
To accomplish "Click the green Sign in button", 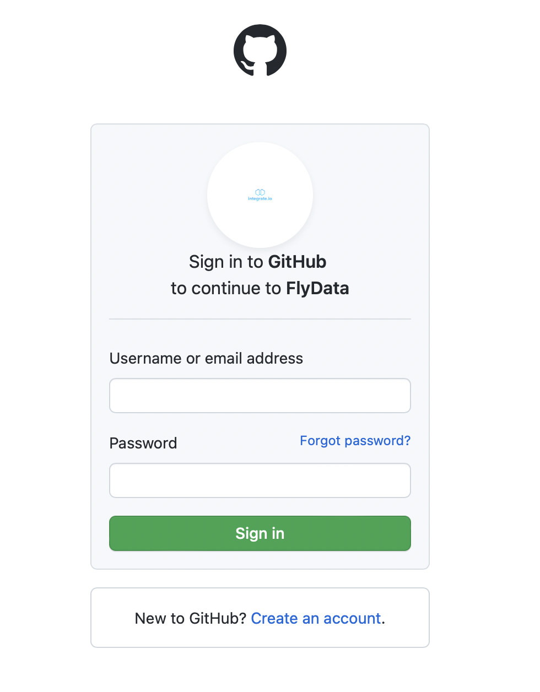I will click(x=260, y=533).
